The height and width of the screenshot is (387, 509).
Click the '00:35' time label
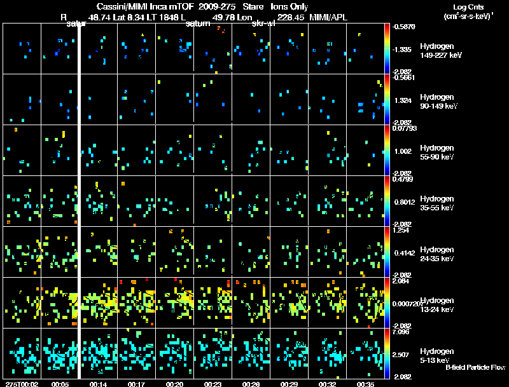[x=365, y=384]
